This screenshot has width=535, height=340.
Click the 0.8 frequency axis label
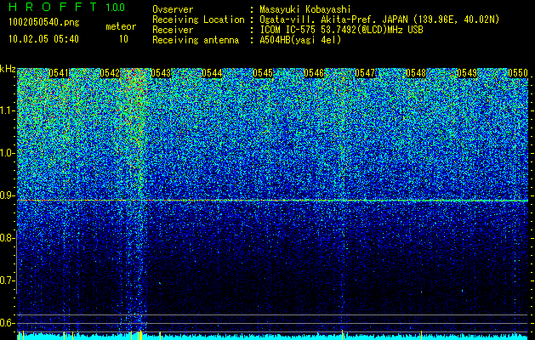(7, 238)
